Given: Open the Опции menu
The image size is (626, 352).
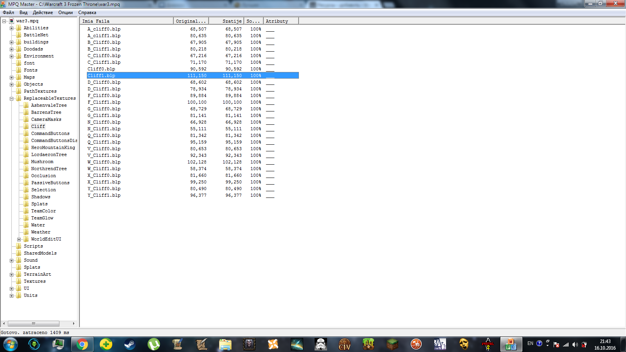Looking at the screenshot, I should (x=65, y=13).
